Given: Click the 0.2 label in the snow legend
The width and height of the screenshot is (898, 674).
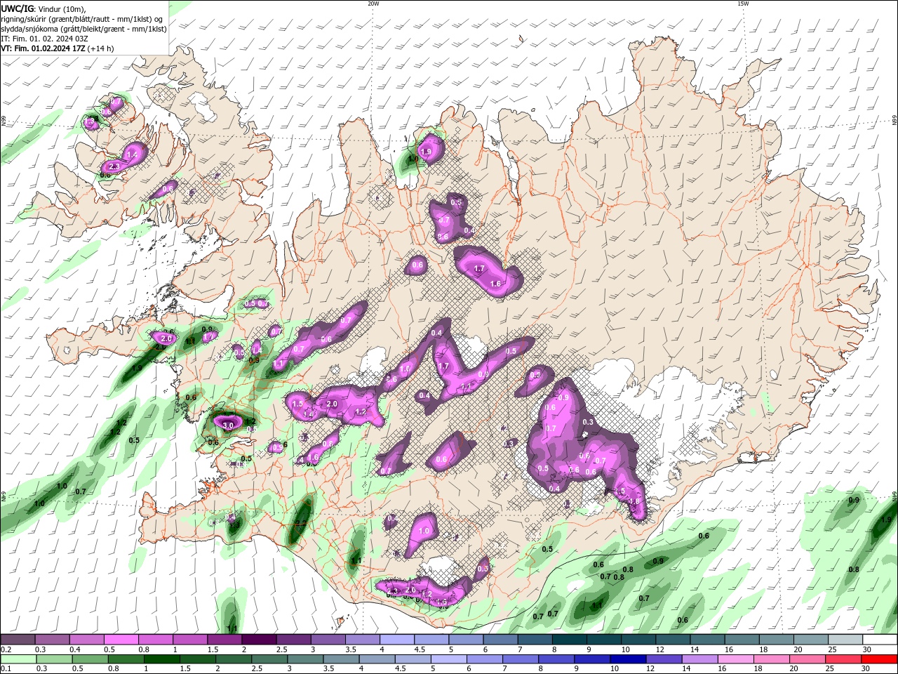Looking at the screenshot, I should tap(5, 649).
